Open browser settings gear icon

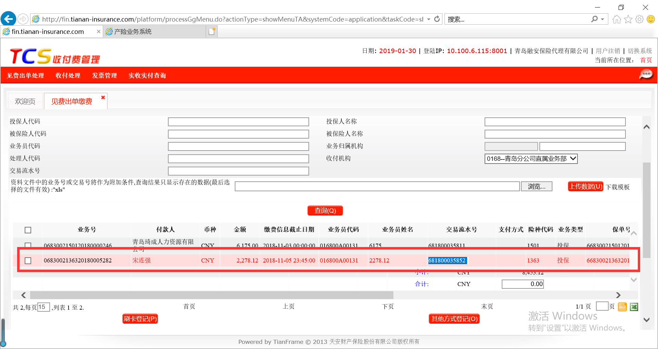(639, 19)
